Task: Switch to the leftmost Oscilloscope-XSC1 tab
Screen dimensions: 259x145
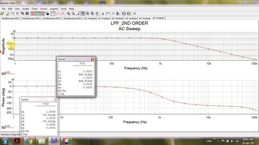Action: point(11,19)
